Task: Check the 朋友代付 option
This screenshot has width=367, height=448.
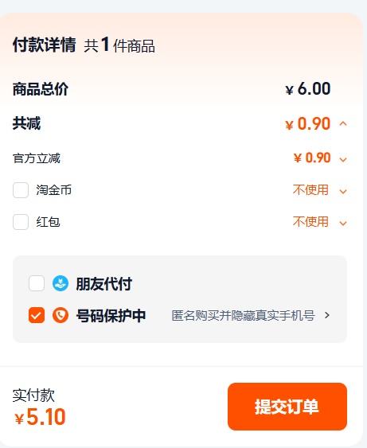Action: pos(37,283)
